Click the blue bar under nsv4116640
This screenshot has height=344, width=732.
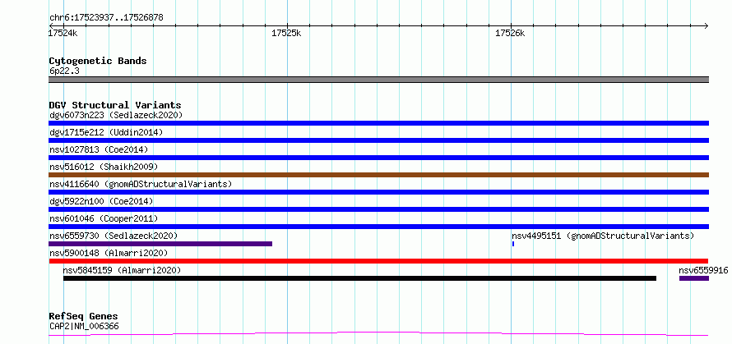coord(378,192)
